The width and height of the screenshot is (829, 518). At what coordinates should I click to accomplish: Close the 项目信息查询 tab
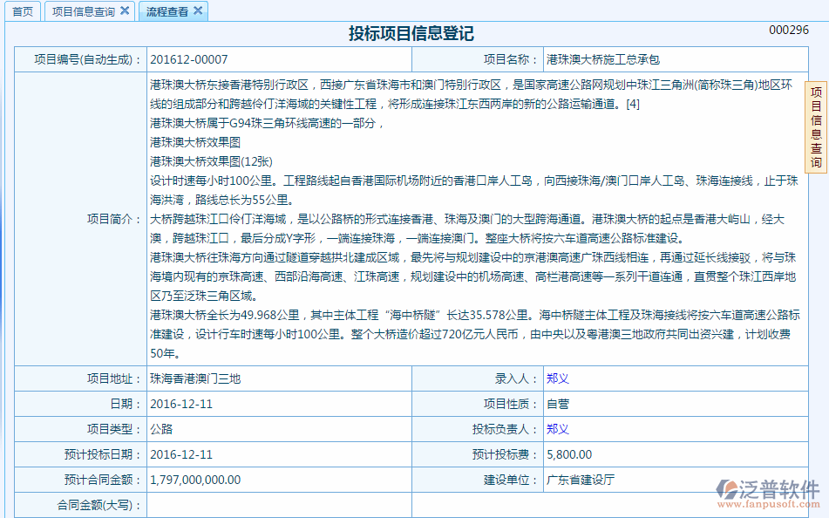point(125,11)
